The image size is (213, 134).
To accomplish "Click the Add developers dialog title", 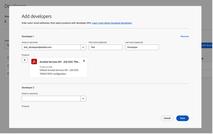I will [37, 16].
